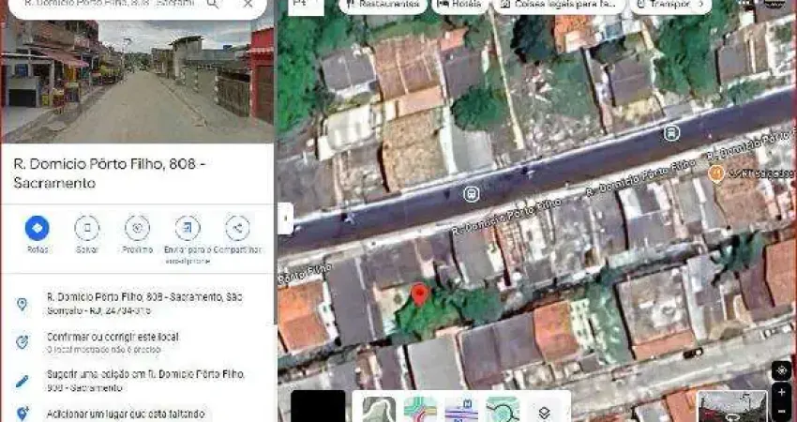Click the Salvar save icon
This screenshot has width=797, height=422.
point(87,228)
